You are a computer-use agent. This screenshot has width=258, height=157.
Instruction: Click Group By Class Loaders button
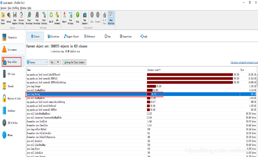coord(74,62)
